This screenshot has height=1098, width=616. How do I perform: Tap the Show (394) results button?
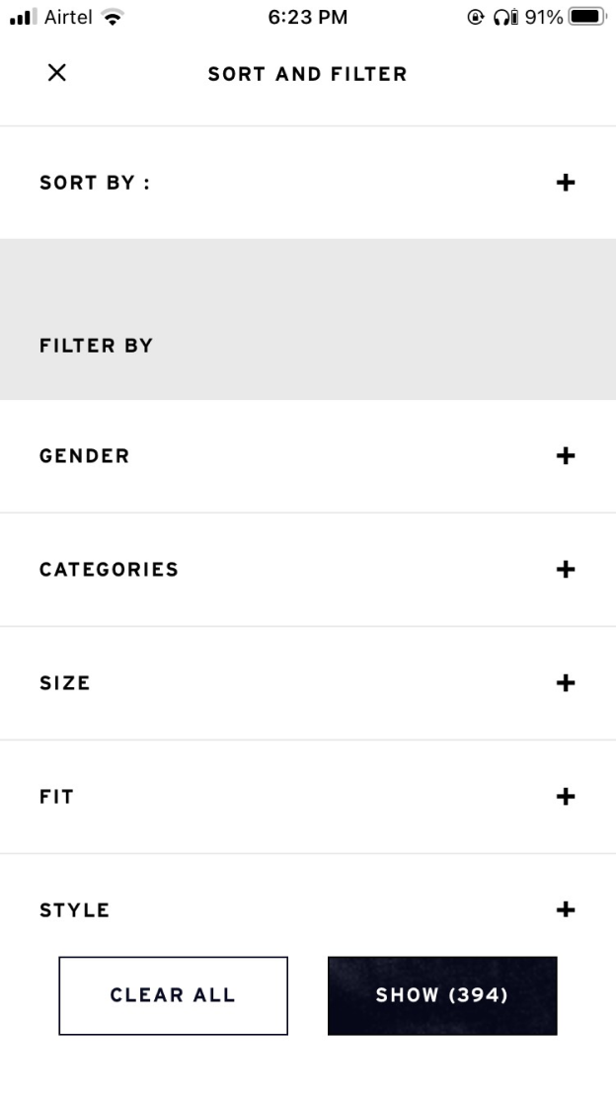point(442,995)
